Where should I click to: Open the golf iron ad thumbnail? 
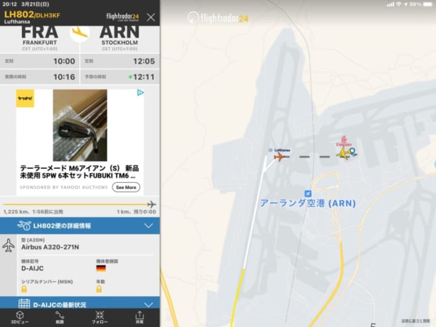click(x=80, y=125)
